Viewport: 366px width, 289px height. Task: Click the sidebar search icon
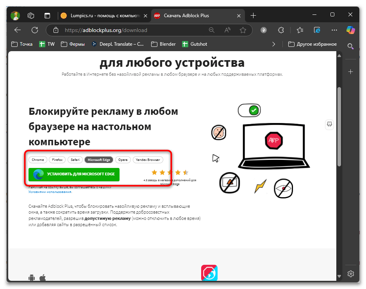click(x=350, y=46)
